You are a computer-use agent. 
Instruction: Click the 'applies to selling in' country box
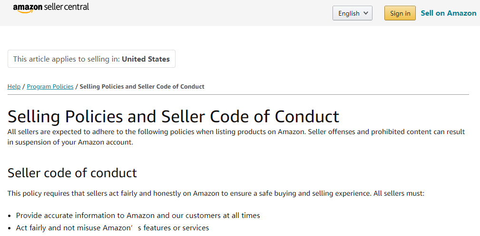point(91,59)
